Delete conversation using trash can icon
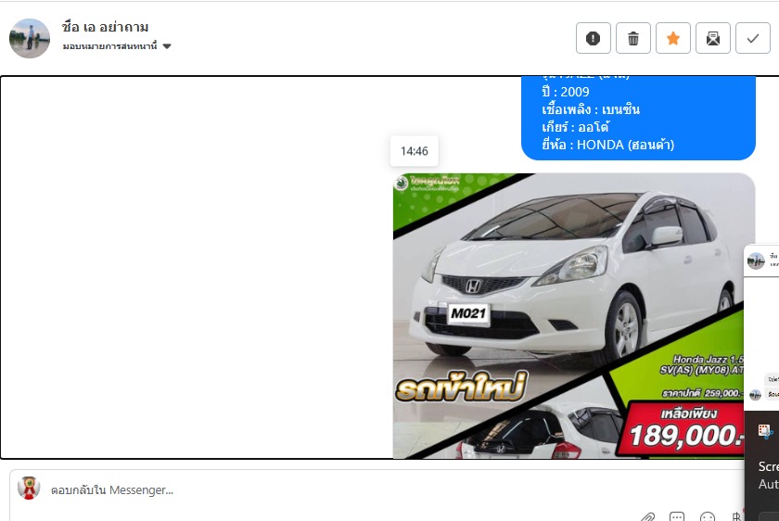The image size is (779, 521). coord(633,38)
